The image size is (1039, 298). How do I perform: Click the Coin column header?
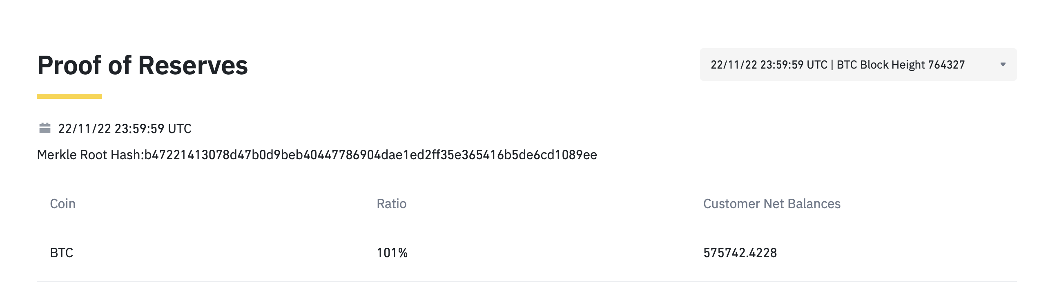(x=62, y=203)
